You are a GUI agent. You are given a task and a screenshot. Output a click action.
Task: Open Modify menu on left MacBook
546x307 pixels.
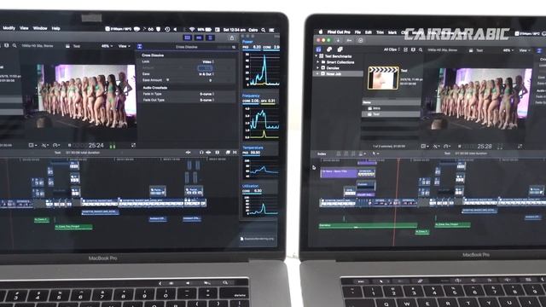9,28
